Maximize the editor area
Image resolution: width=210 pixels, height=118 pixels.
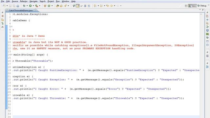pyautogui.click(x=203, y=10)
